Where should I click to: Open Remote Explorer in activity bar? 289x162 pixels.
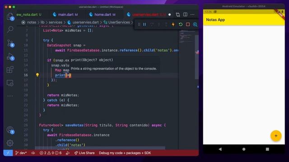[10, 83]
